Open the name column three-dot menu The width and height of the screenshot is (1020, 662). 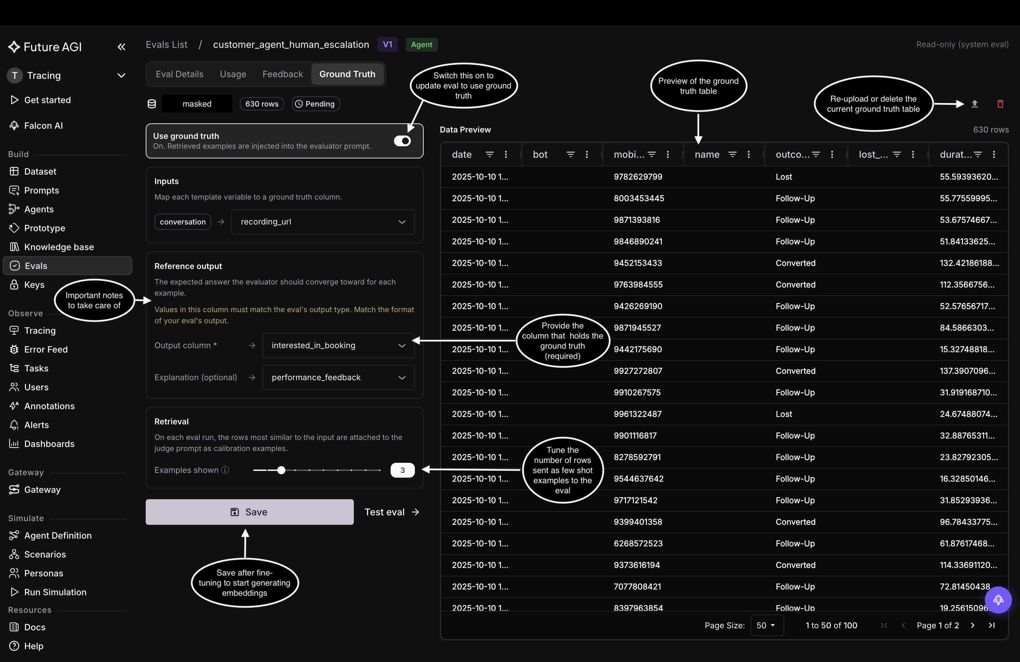point(749,154)
